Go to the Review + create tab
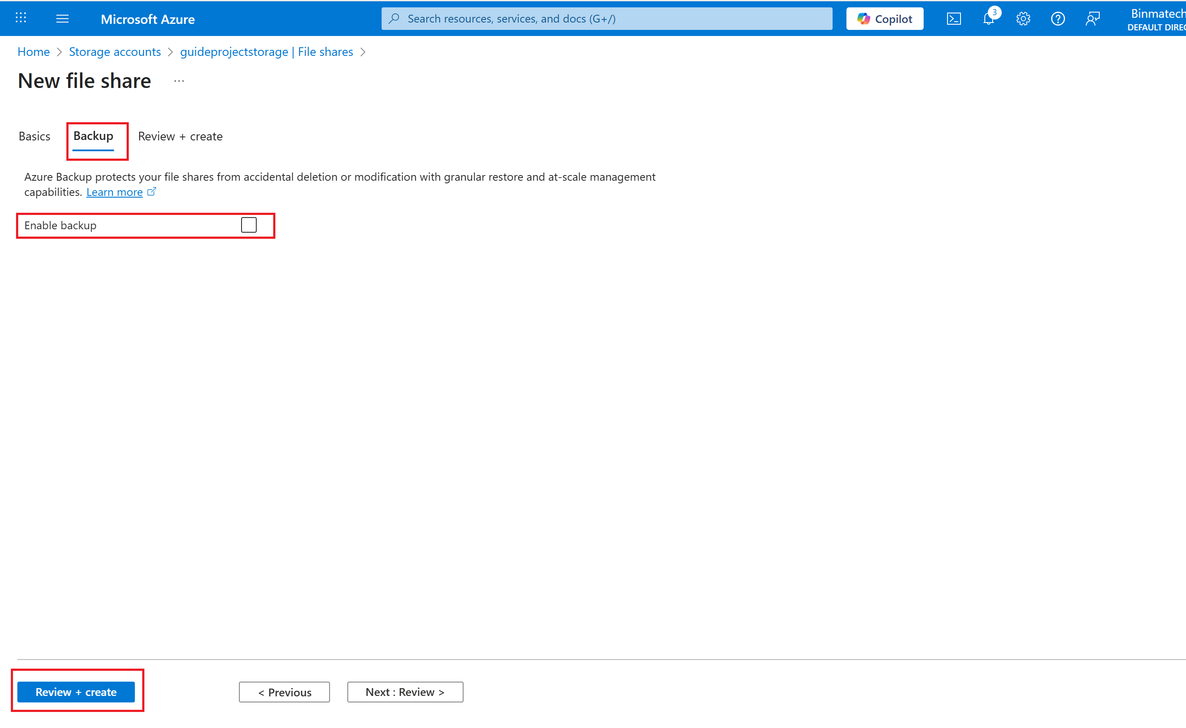This screenshot has width=1186, height=728. coord(180,136)
